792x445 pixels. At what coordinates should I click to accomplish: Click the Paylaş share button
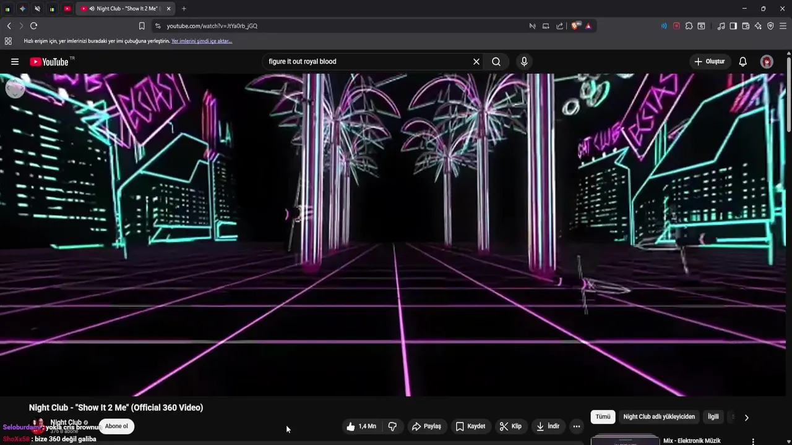point(426,426)
